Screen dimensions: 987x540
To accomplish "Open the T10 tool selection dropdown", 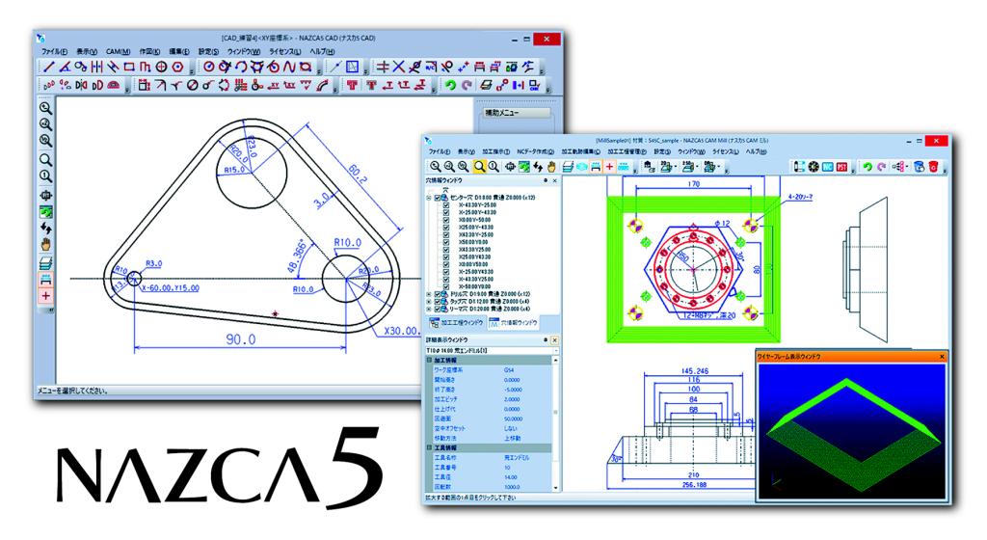I will [555, 350].
